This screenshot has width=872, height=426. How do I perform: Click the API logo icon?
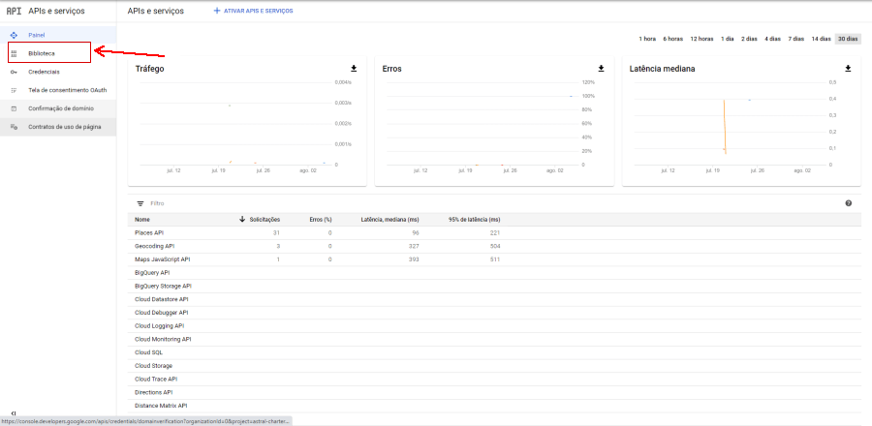(14, 11)
